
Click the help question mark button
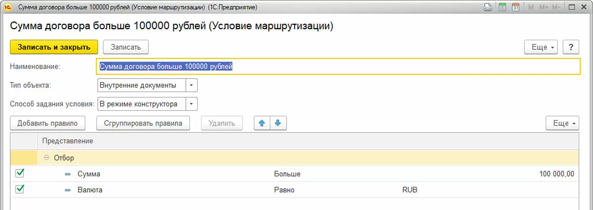coord(571,47)
